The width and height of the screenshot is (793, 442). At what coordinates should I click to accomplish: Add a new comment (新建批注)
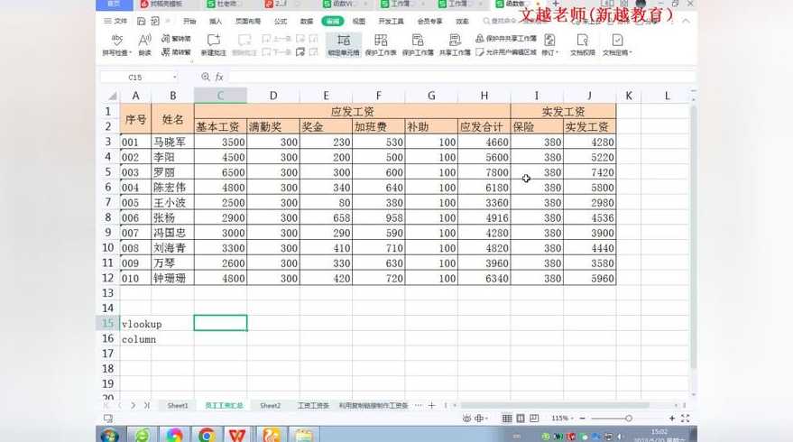click(x=214, y=44)
